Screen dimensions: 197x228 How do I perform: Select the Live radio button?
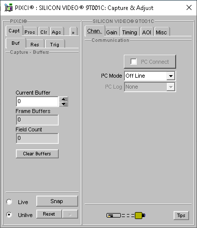coord(9,202)
